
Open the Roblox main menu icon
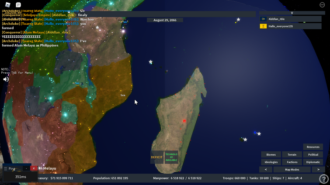7,5
